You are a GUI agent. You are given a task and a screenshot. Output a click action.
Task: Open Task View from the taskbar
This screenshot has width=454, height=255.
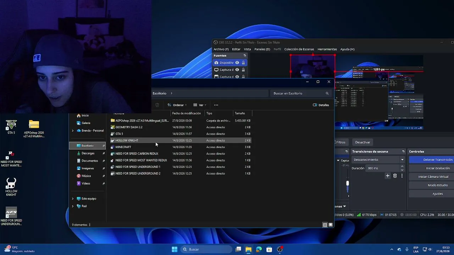238,249
